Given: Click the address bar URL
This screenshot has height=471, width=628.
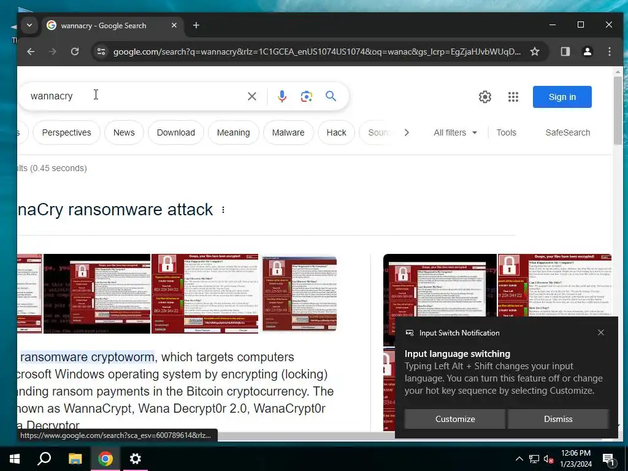Looking at the screenshot, I should pyautogui.click(x=317, y=52).
